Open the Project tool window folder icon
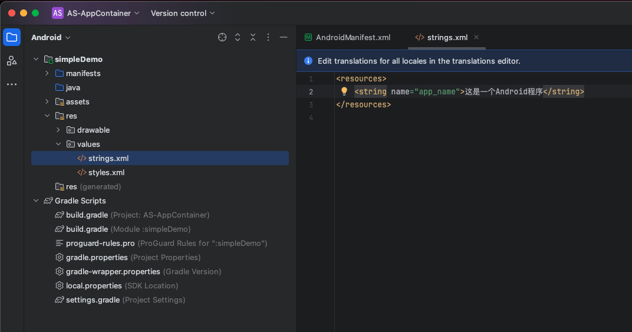The height and width of the screenshot is (332, 632). [x=12, y=38]
